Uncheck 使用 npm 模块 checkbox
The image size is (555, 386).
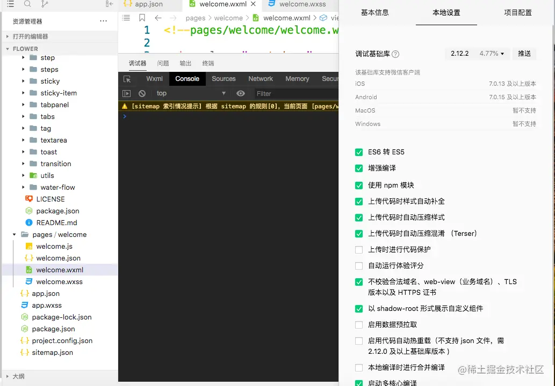(359, 185)
